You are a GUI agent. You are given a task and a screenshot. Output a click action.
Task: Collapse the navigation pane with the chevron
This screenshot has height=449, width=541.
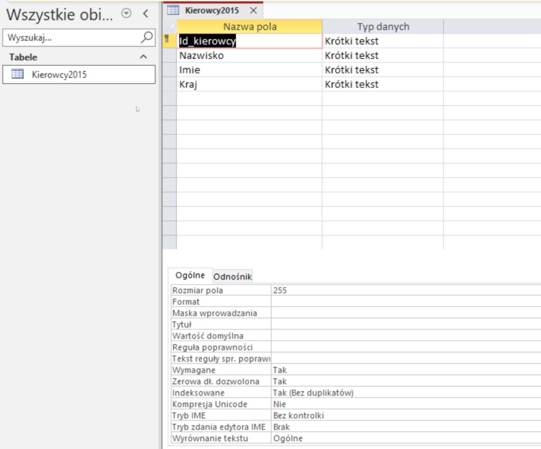pyautogui.click(x=146, y=14)
